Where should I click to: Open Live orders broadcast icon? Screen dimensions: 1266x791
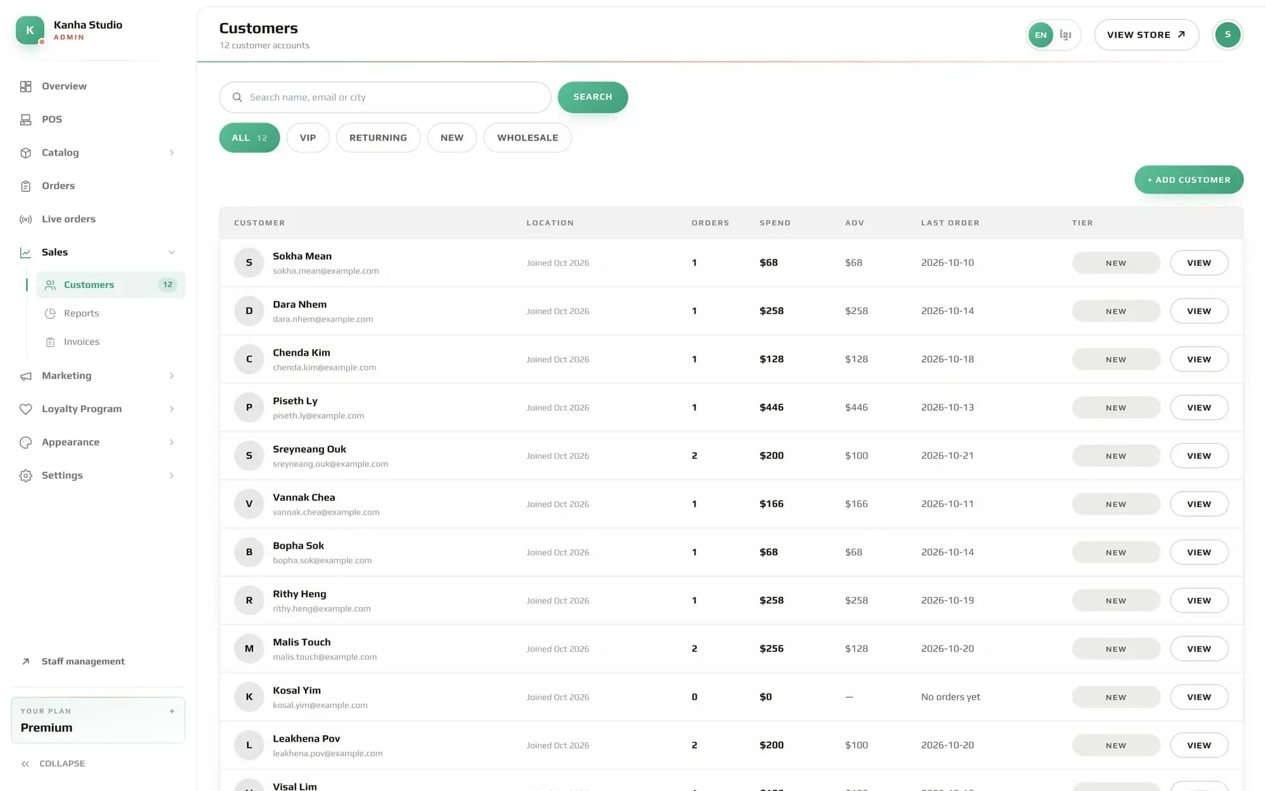click(x=25, y=219)
